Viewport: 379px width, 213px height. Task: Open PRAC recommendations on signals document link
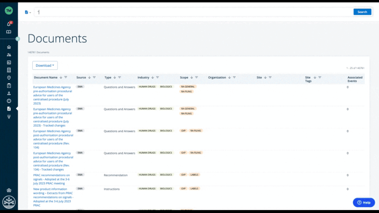(x=51, y=179)
